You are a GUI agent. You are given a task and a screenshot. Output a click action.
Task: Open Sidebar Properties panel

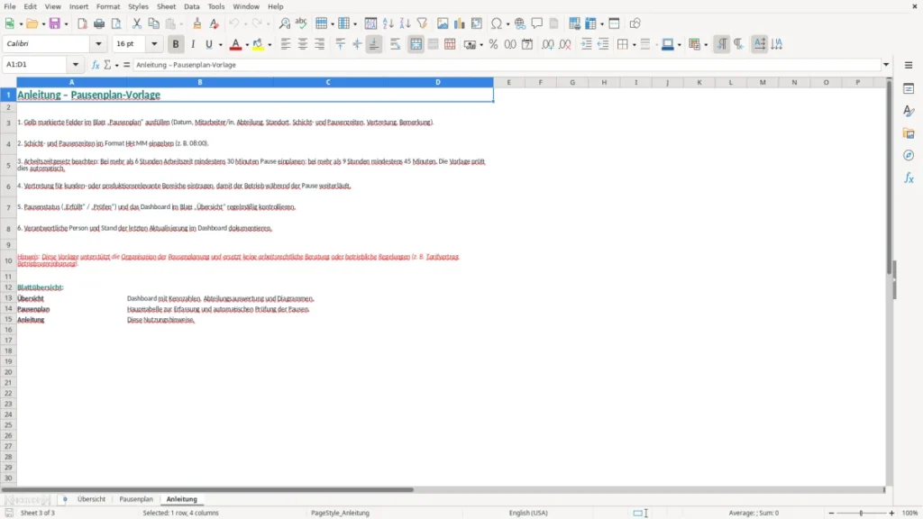tap(909, 88)
